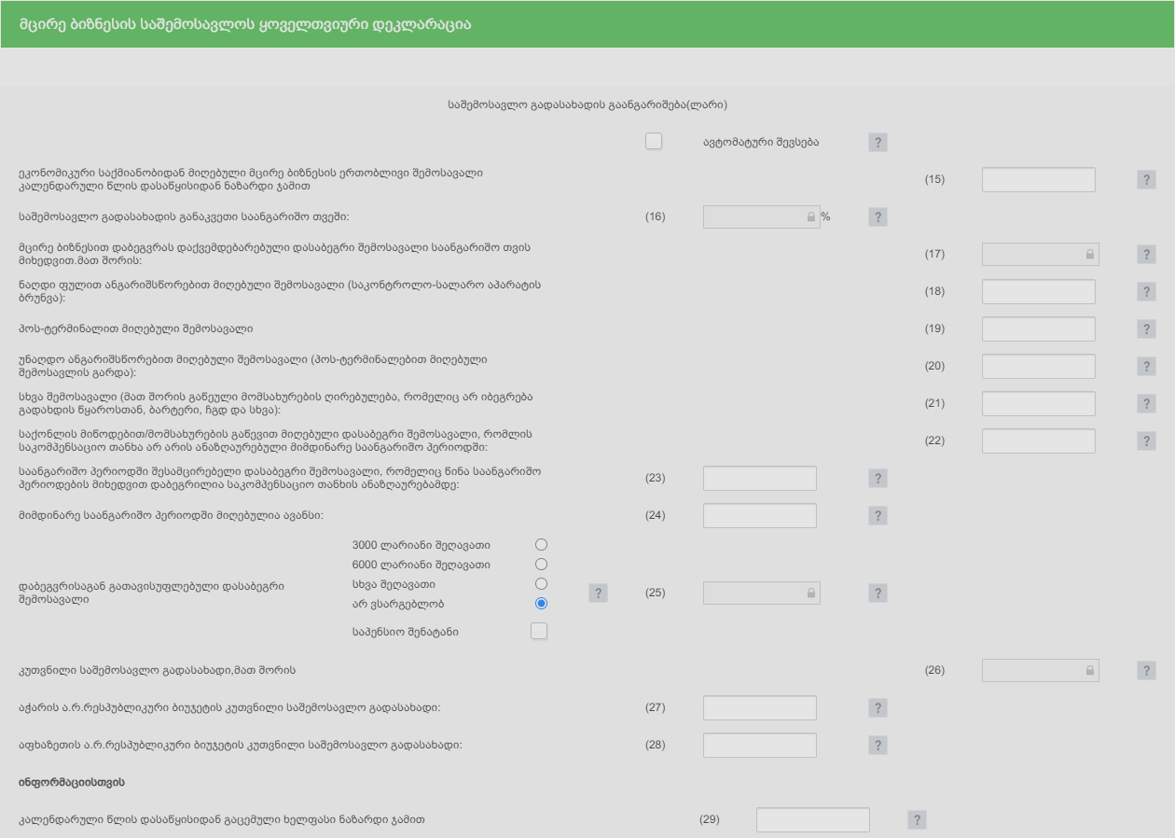Click locked tax due field (26)

[1041, 670]
